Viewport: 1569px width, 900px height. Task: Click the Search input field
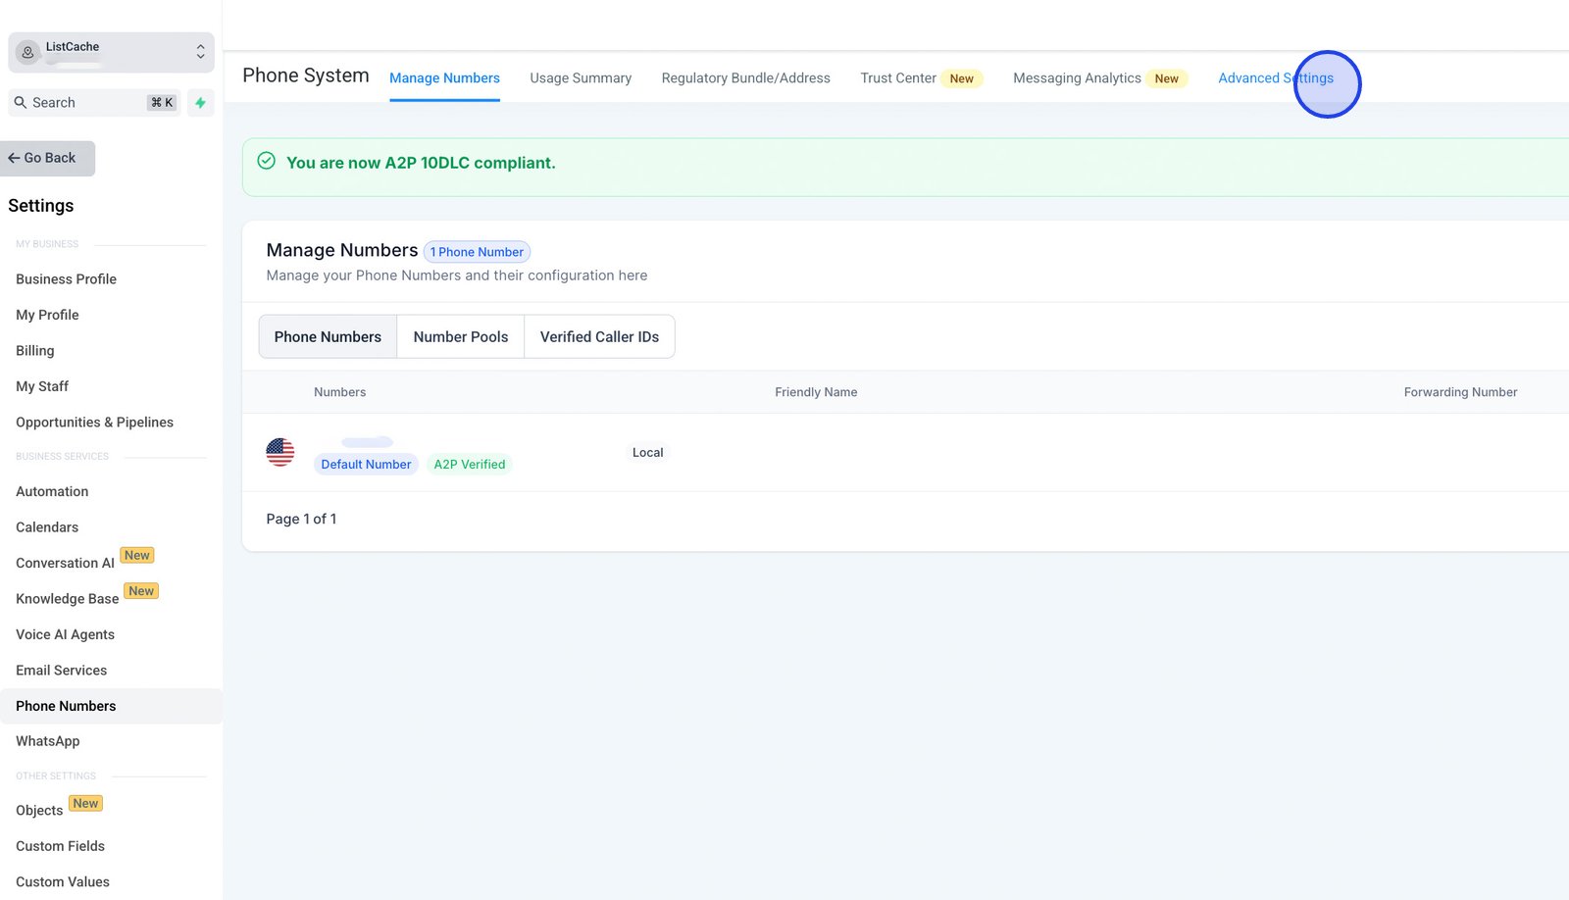(95, 103)
